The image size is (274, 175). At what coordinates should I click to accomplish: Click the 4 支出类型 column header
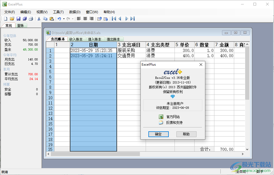tap(160, 45)
